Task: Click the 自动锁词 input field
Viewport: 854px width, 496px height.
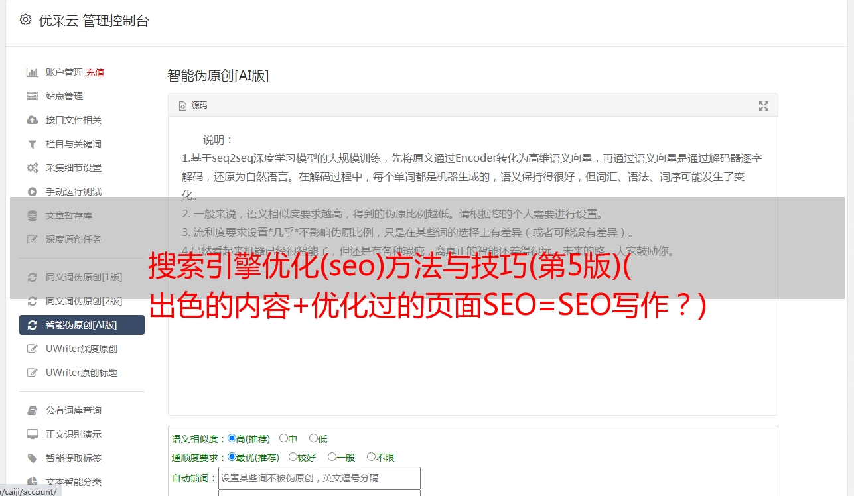Action: click(319, 478)
